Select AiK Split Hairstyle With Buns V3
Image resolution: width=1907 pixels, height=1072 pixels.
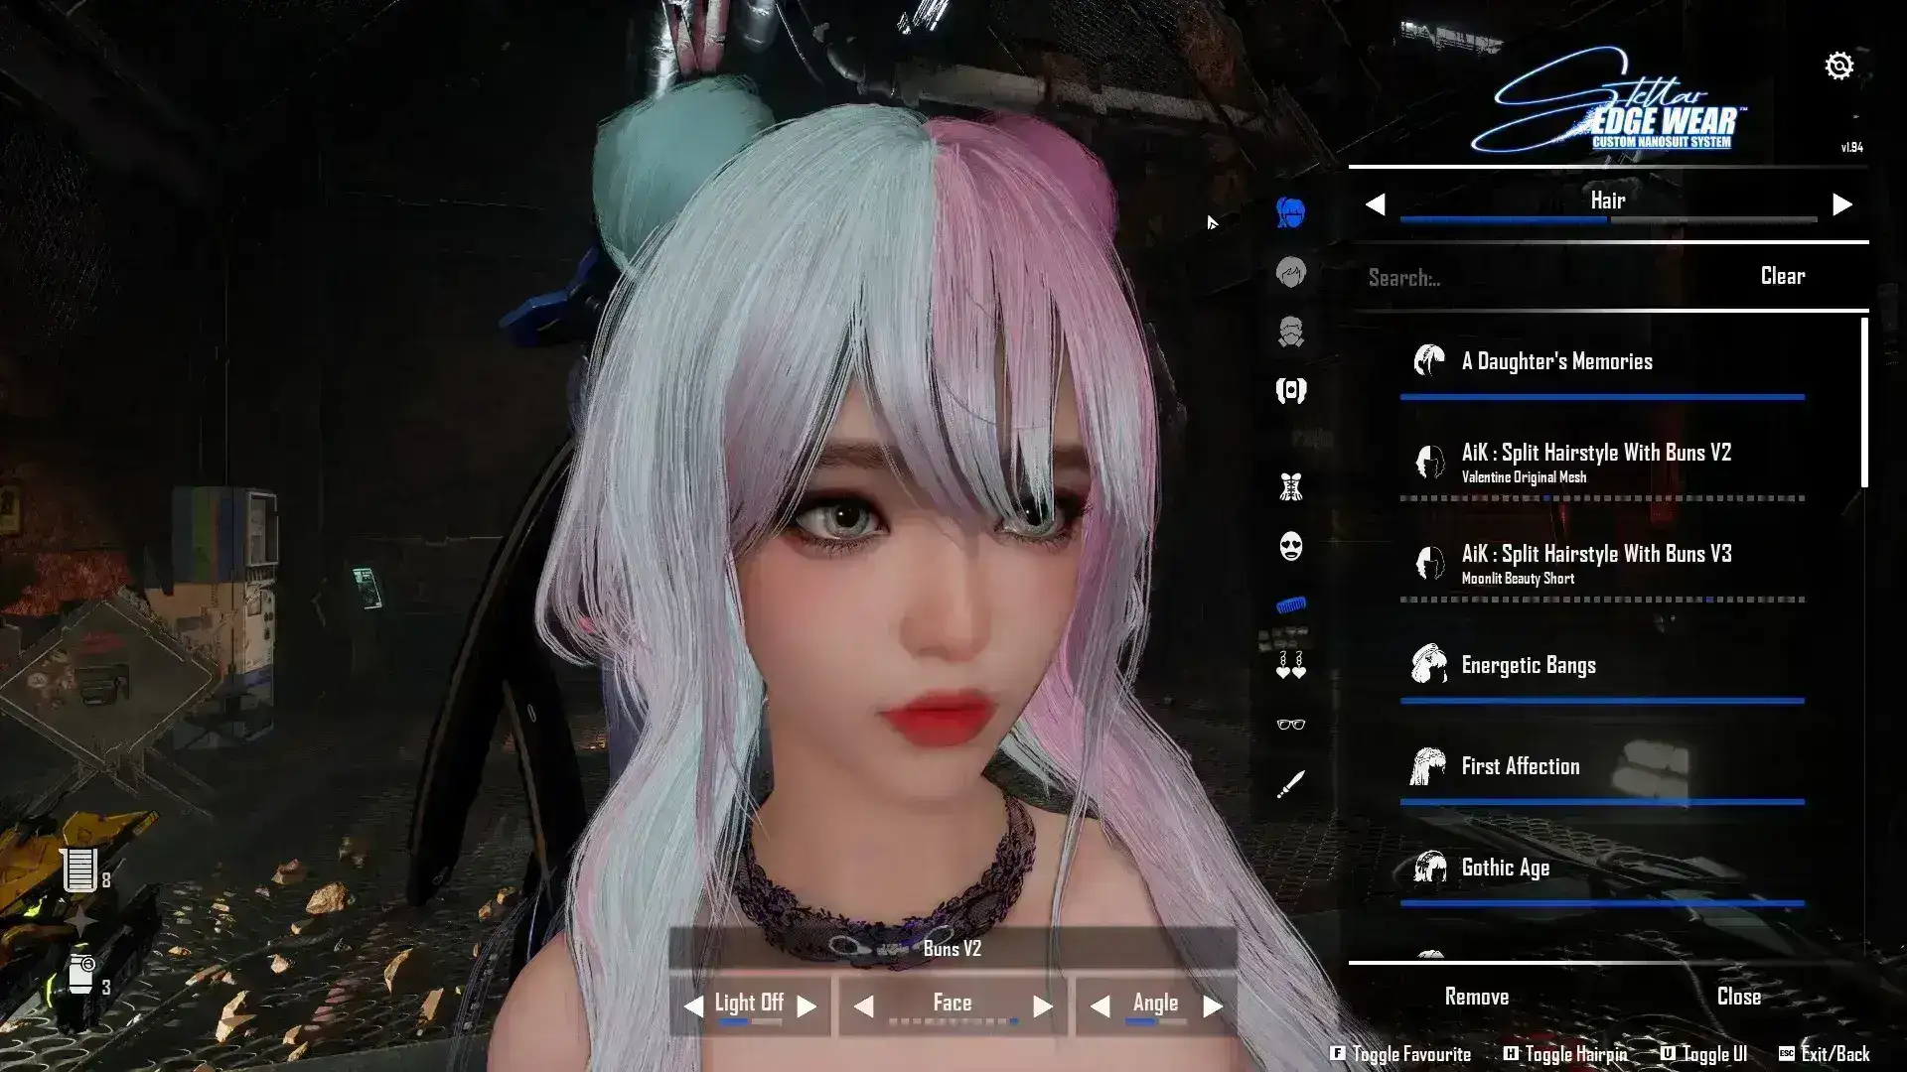coord(1595,563)
